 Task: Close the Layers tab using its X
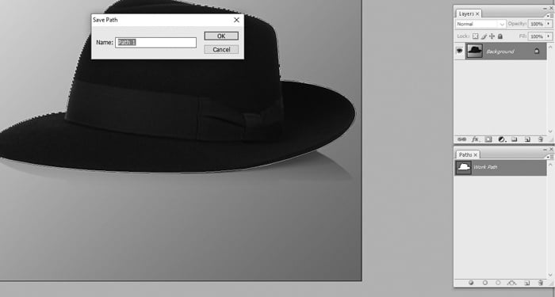(x=477, y=13)
